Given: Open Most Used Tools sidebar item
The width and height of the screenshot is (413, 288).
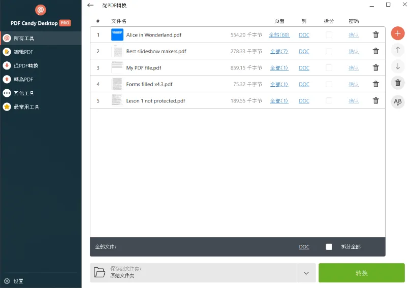Looking at the screenshot, I should point(41,106).
